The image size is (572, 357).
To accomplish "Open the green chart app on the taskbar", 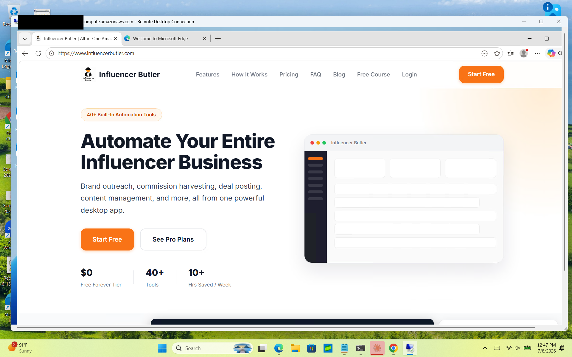I will coord(328,348).
